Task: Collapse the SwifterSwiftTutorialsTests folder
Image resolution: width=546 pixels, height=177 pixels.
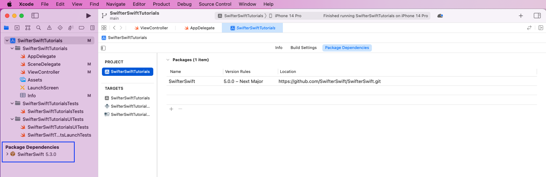Action: [12, 104]
